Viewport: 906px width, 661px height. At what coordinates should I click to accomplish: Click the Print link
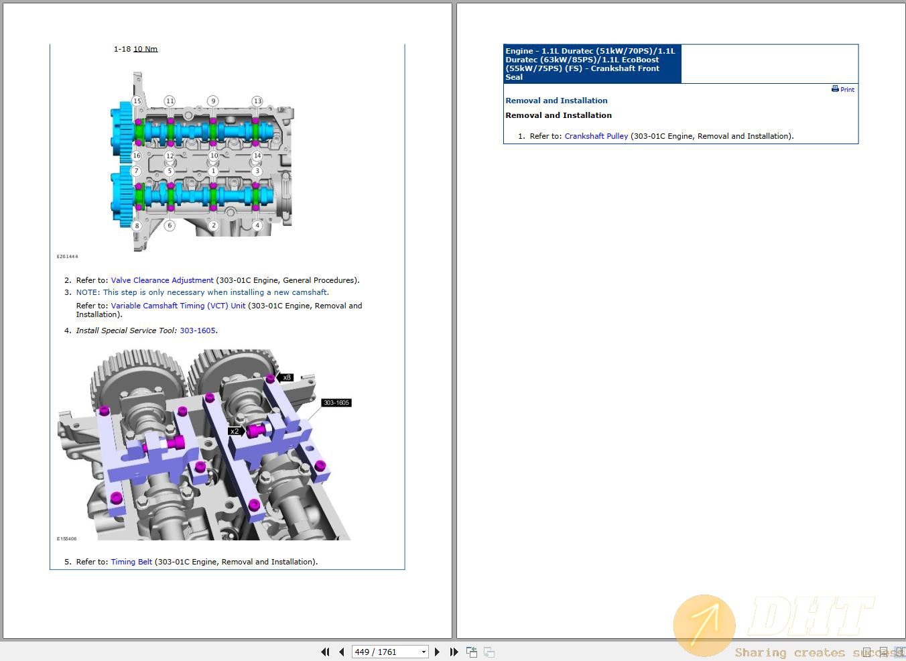click(x=848, y=89)
